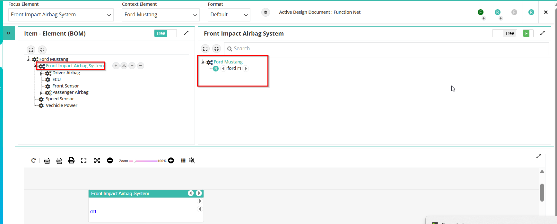Screen dimensions: 557x224
Task: Select ECU in the tree
Action: click(57, 79)
